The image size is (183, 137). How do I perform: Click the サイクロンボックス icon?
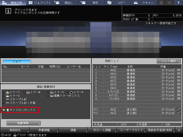coord(8,110)
